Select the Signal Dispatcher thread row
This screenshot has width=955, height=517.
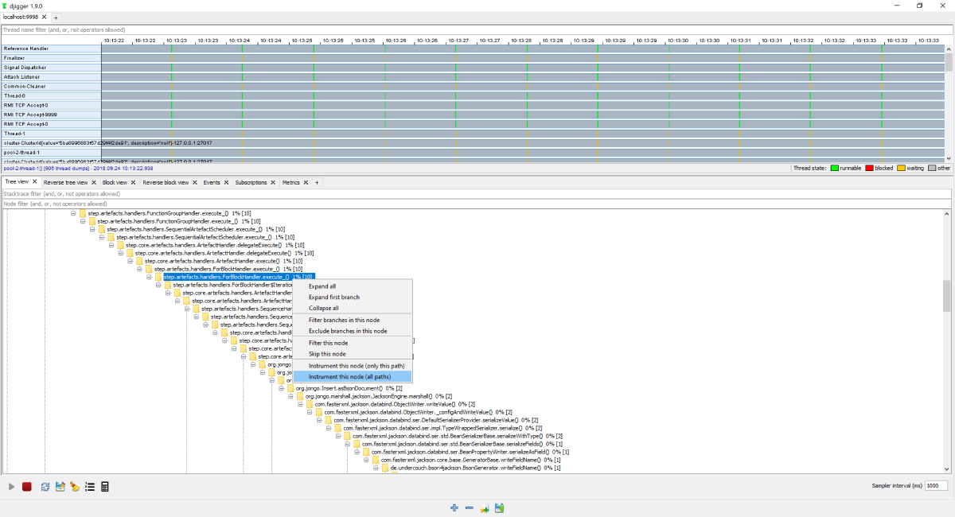(51, 68)
